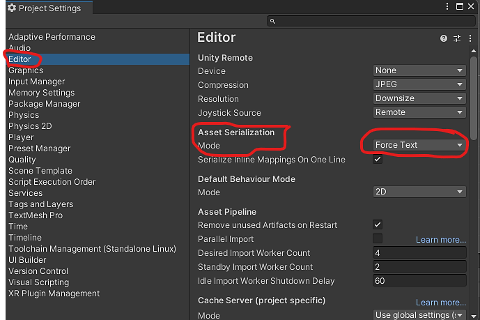This screenshot has height=320, width=480.
Task: Toggle Serialize Inline Mappings On One Line
Action: (378, 160)
